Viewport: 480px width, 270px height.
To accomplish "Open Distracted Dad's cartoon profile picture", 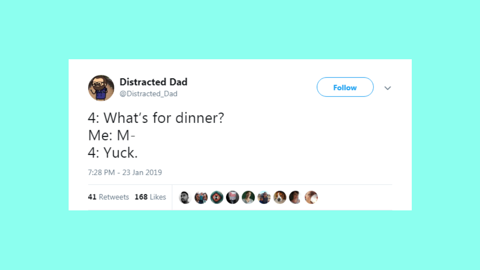I will click(x=101, y=88).
